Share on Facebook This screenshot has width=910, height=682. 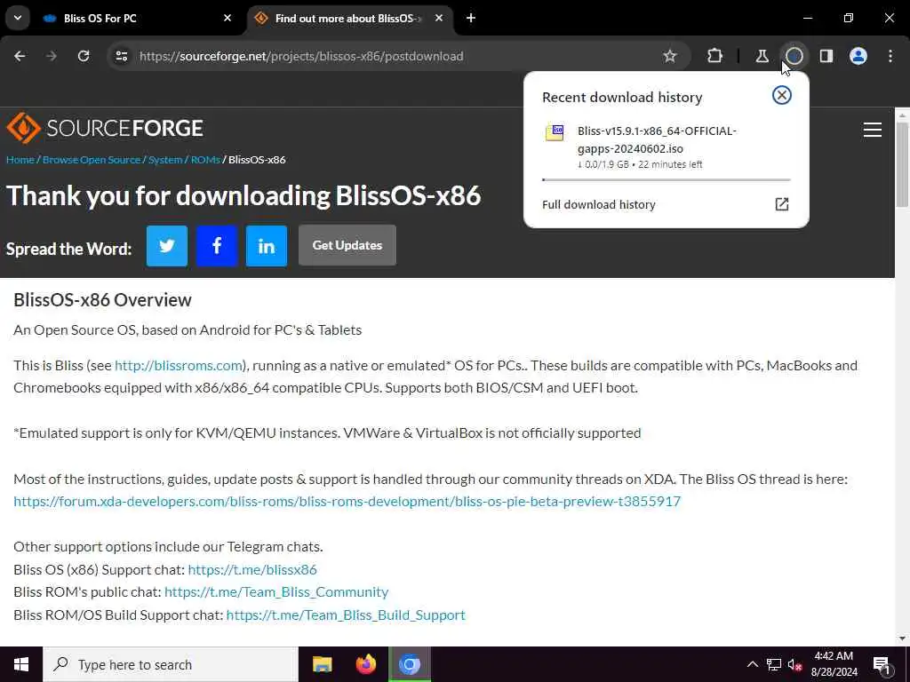217,246
